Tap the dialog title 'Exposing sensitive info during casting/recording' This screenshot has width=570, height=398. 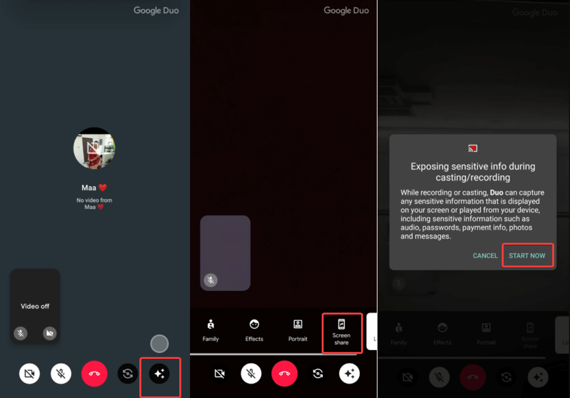[473, 171]
